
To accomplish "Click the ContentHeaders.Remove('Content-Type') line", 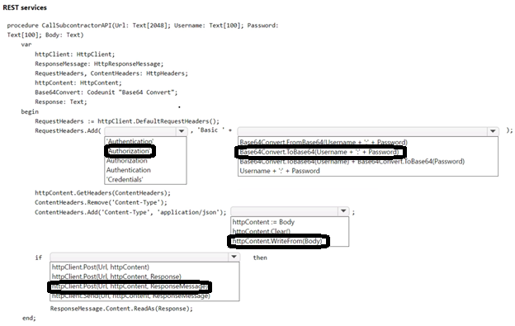I will 102,202.
